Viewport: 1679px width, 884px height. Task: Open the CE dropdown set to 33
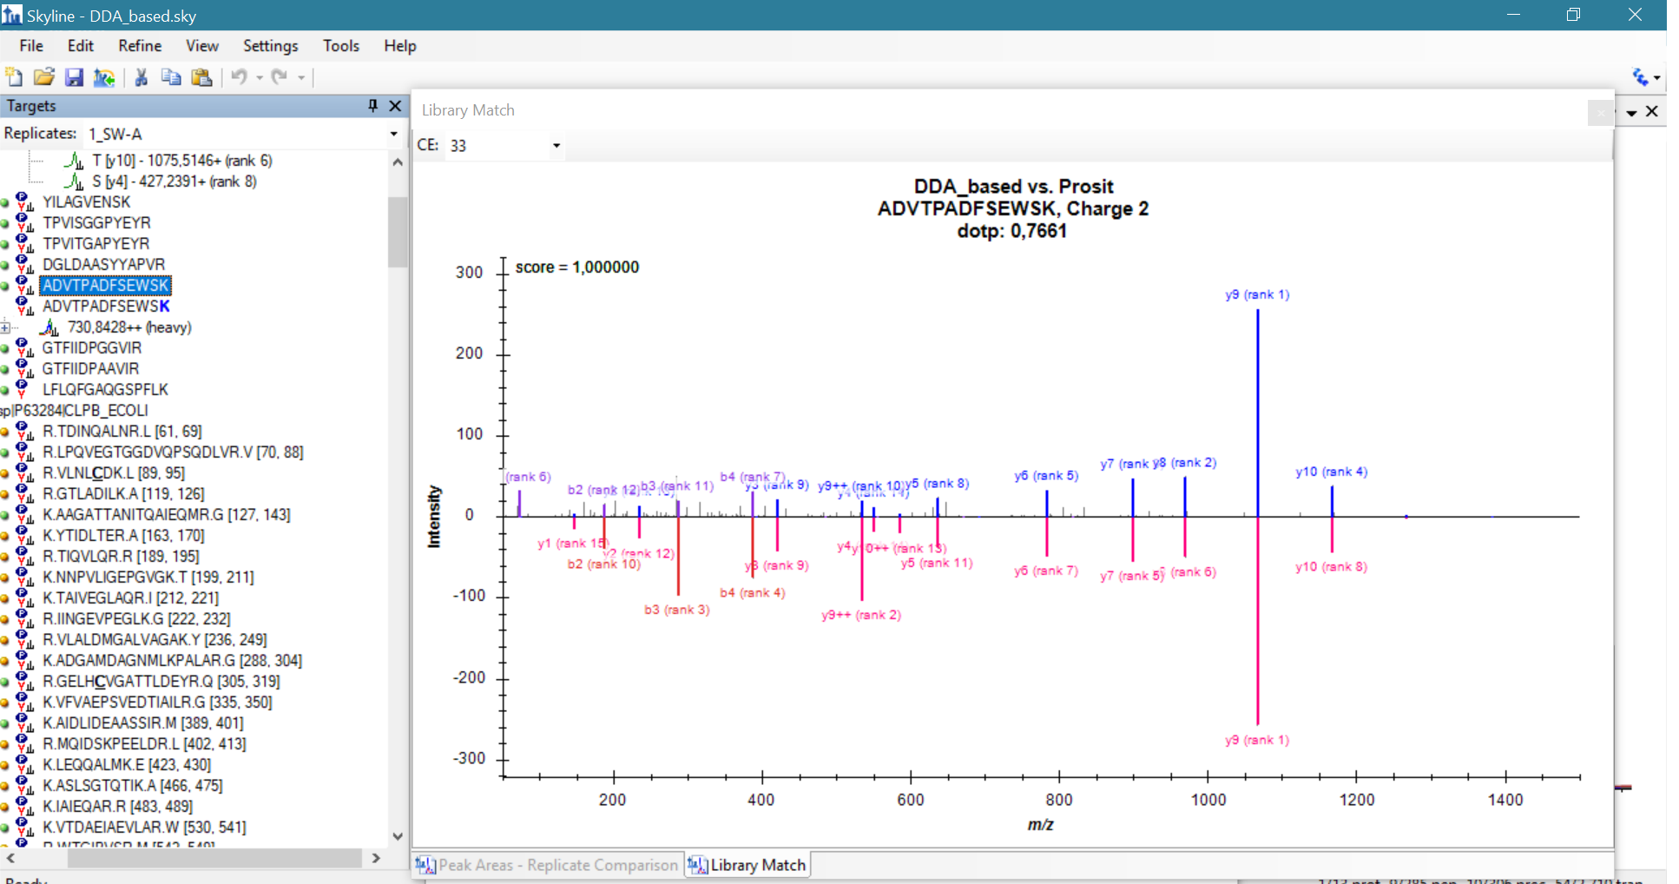point(556,146)
